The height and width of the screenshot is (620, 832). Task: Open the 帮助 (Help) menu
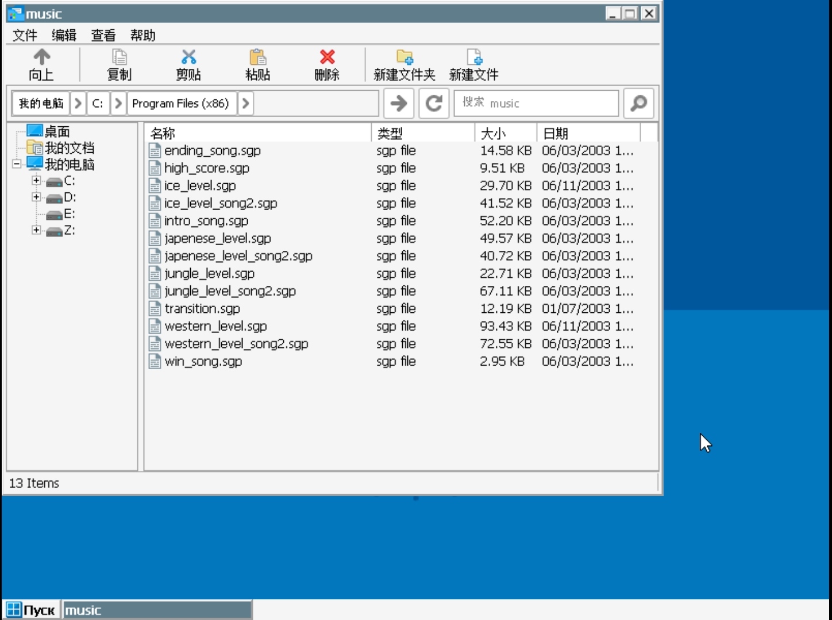point(142,36)
